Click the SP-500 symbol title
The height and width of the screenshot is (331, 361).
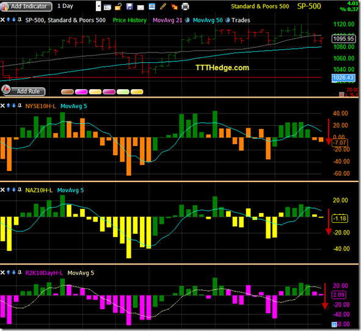point(309,6)
